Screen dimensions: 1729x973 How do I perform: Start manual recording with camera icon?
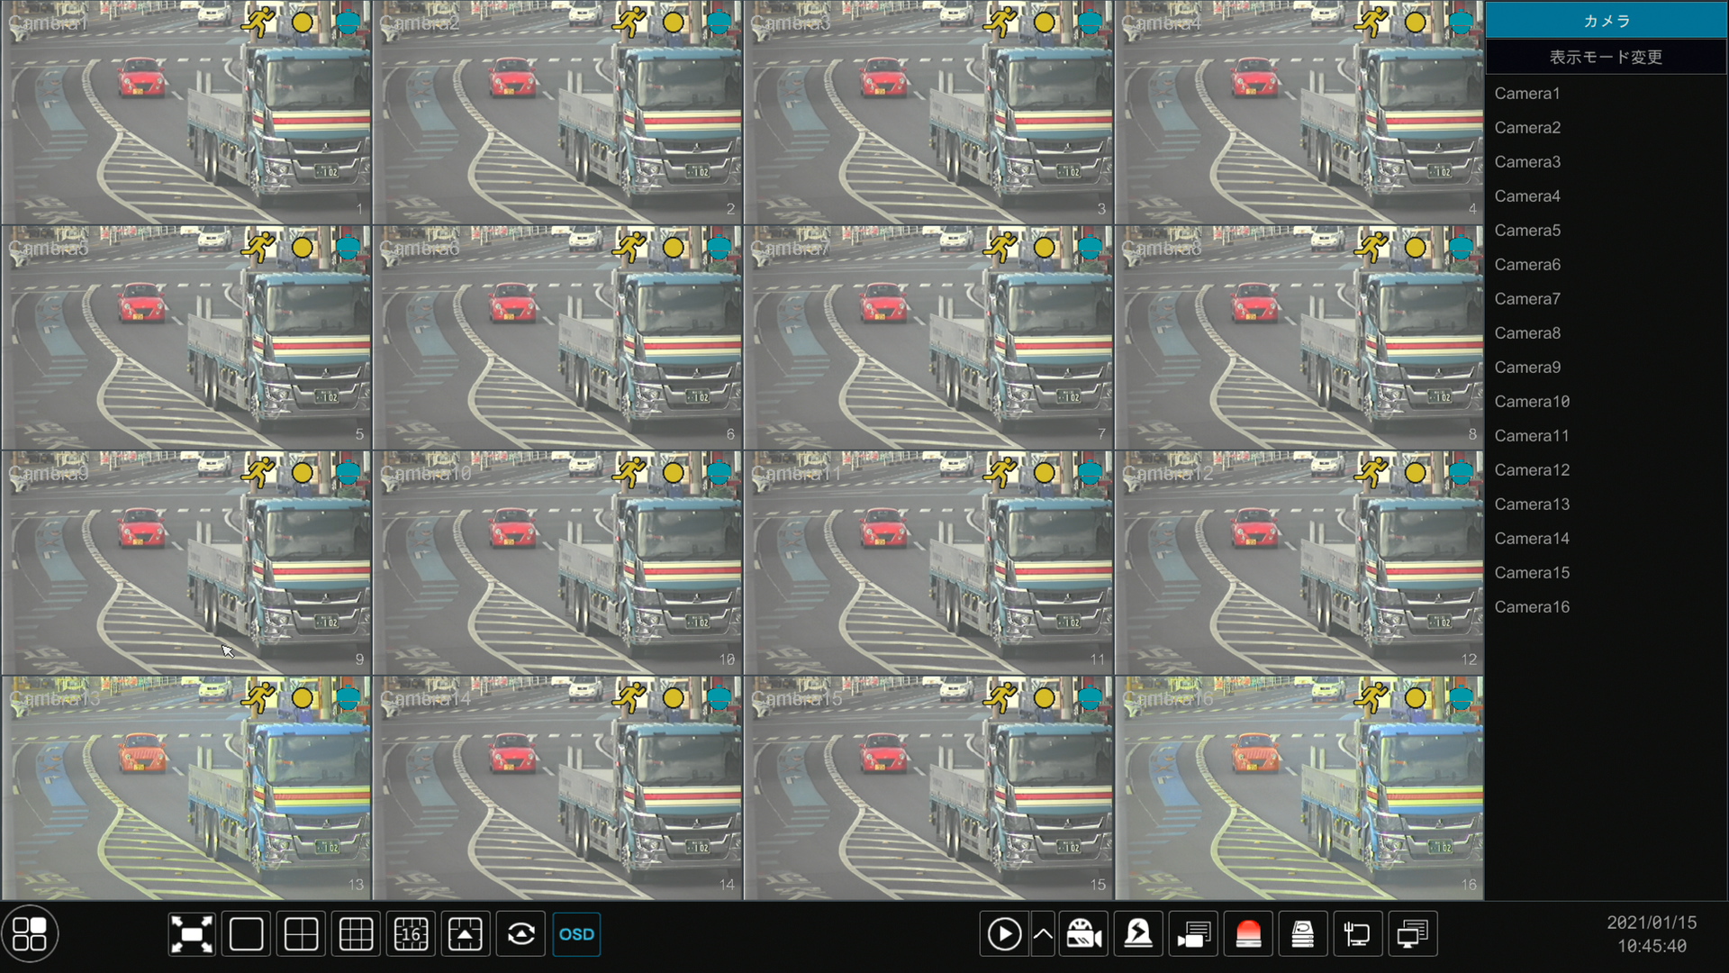point(1084,934)
